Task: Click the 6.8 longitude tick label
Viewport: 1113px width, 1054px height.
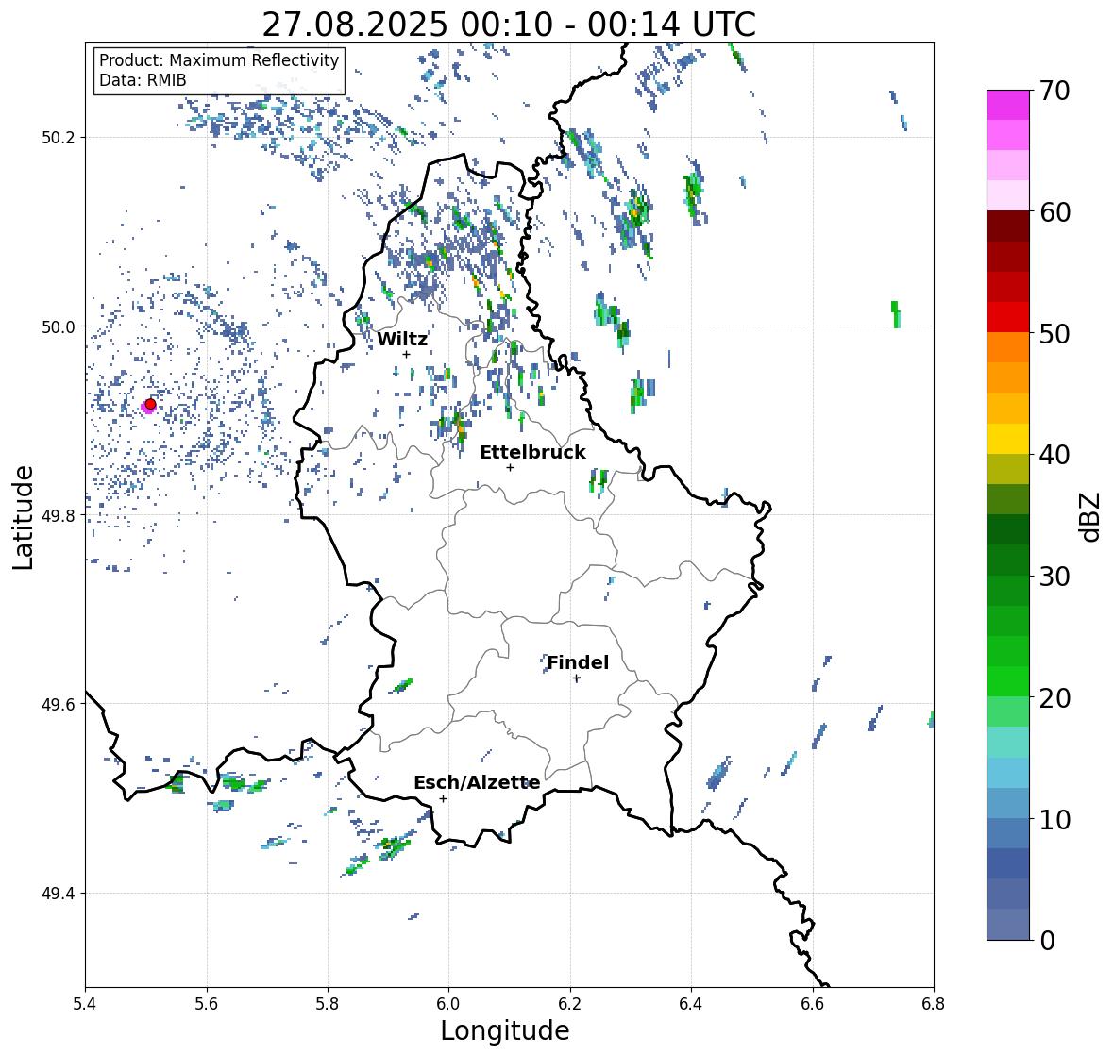Action: (934, 1003)
